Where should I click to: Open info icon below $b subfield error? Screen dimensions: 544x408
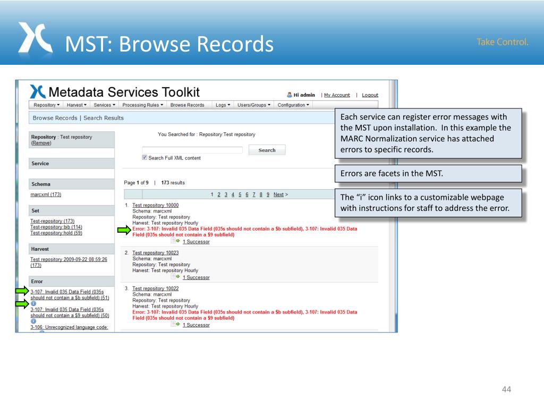(x=33, y=303)
